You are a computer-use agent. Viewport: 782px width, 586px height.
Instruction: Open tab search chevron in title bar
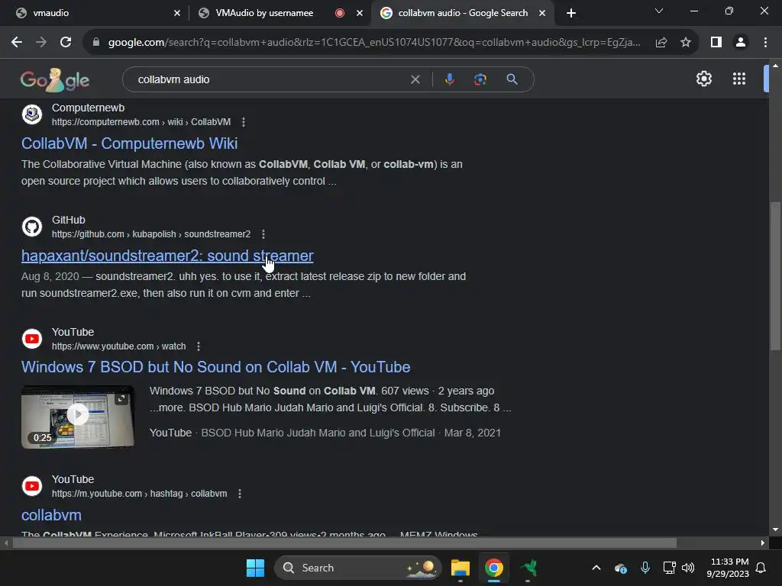[659, 11]
